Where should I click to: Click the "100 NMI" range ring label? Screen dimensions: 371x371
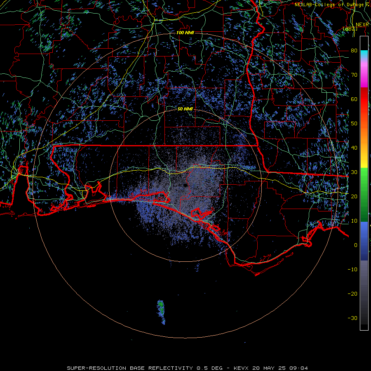[185, 33]
